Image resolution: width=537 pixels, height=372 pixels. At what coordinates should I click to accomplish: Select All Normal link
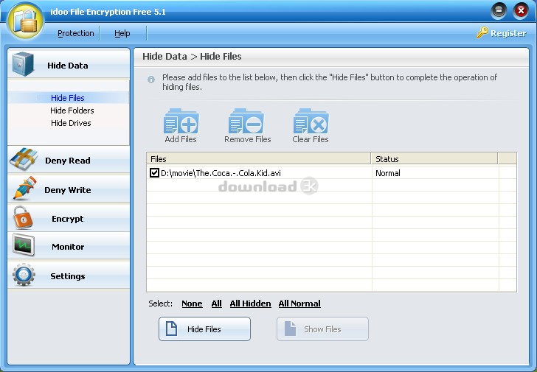click(299, 303)
